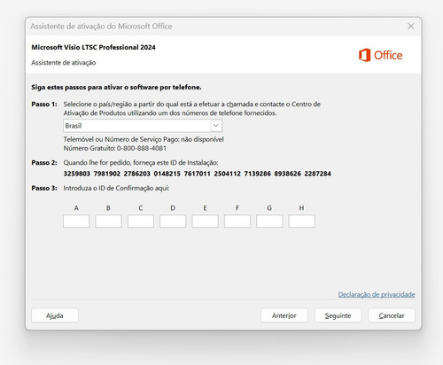This screenshot has height=365, width=443.
Task: Close the Office activation wizard window
Action: (411, 27)
